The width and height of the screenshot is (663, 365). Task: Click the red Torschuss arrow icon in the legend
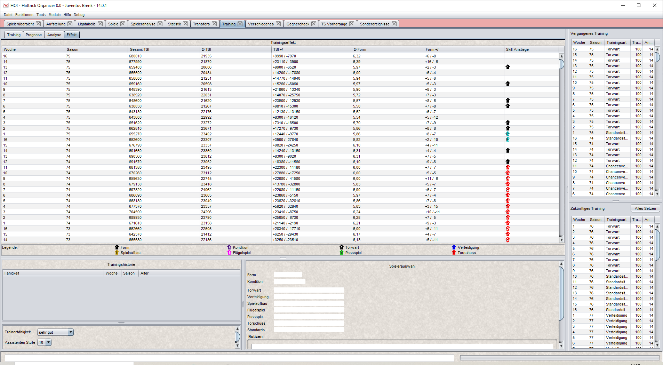click(453, 253)
